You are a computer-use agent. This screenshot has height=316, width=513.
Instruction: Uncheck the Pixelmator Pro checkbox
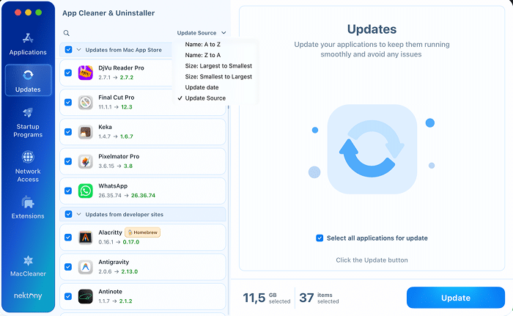pyautogui.click(x=68, y=161)
